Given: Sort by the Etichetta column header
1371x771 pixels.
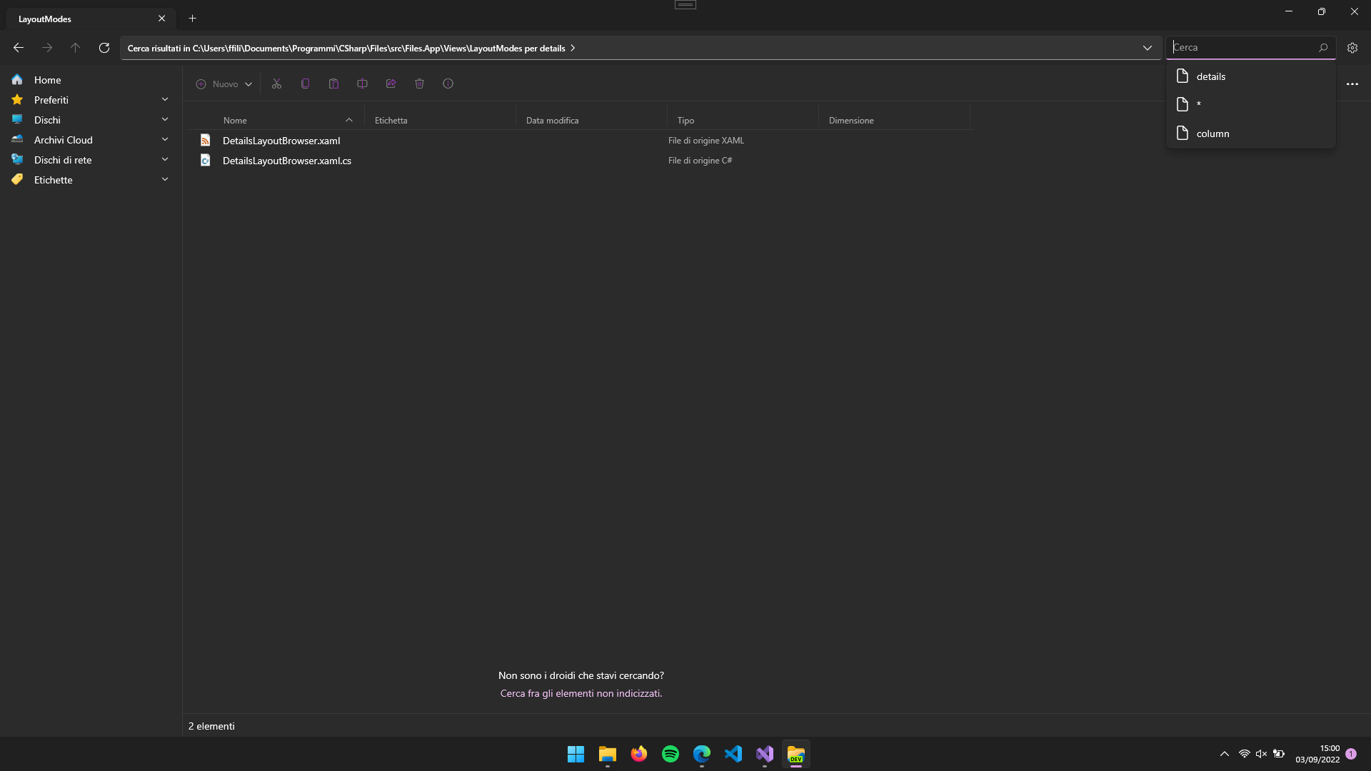Looking at the screenshot, I should (x=440, y=120).
